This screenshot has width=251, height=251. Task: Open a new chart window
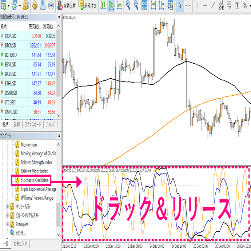[3, 5]
